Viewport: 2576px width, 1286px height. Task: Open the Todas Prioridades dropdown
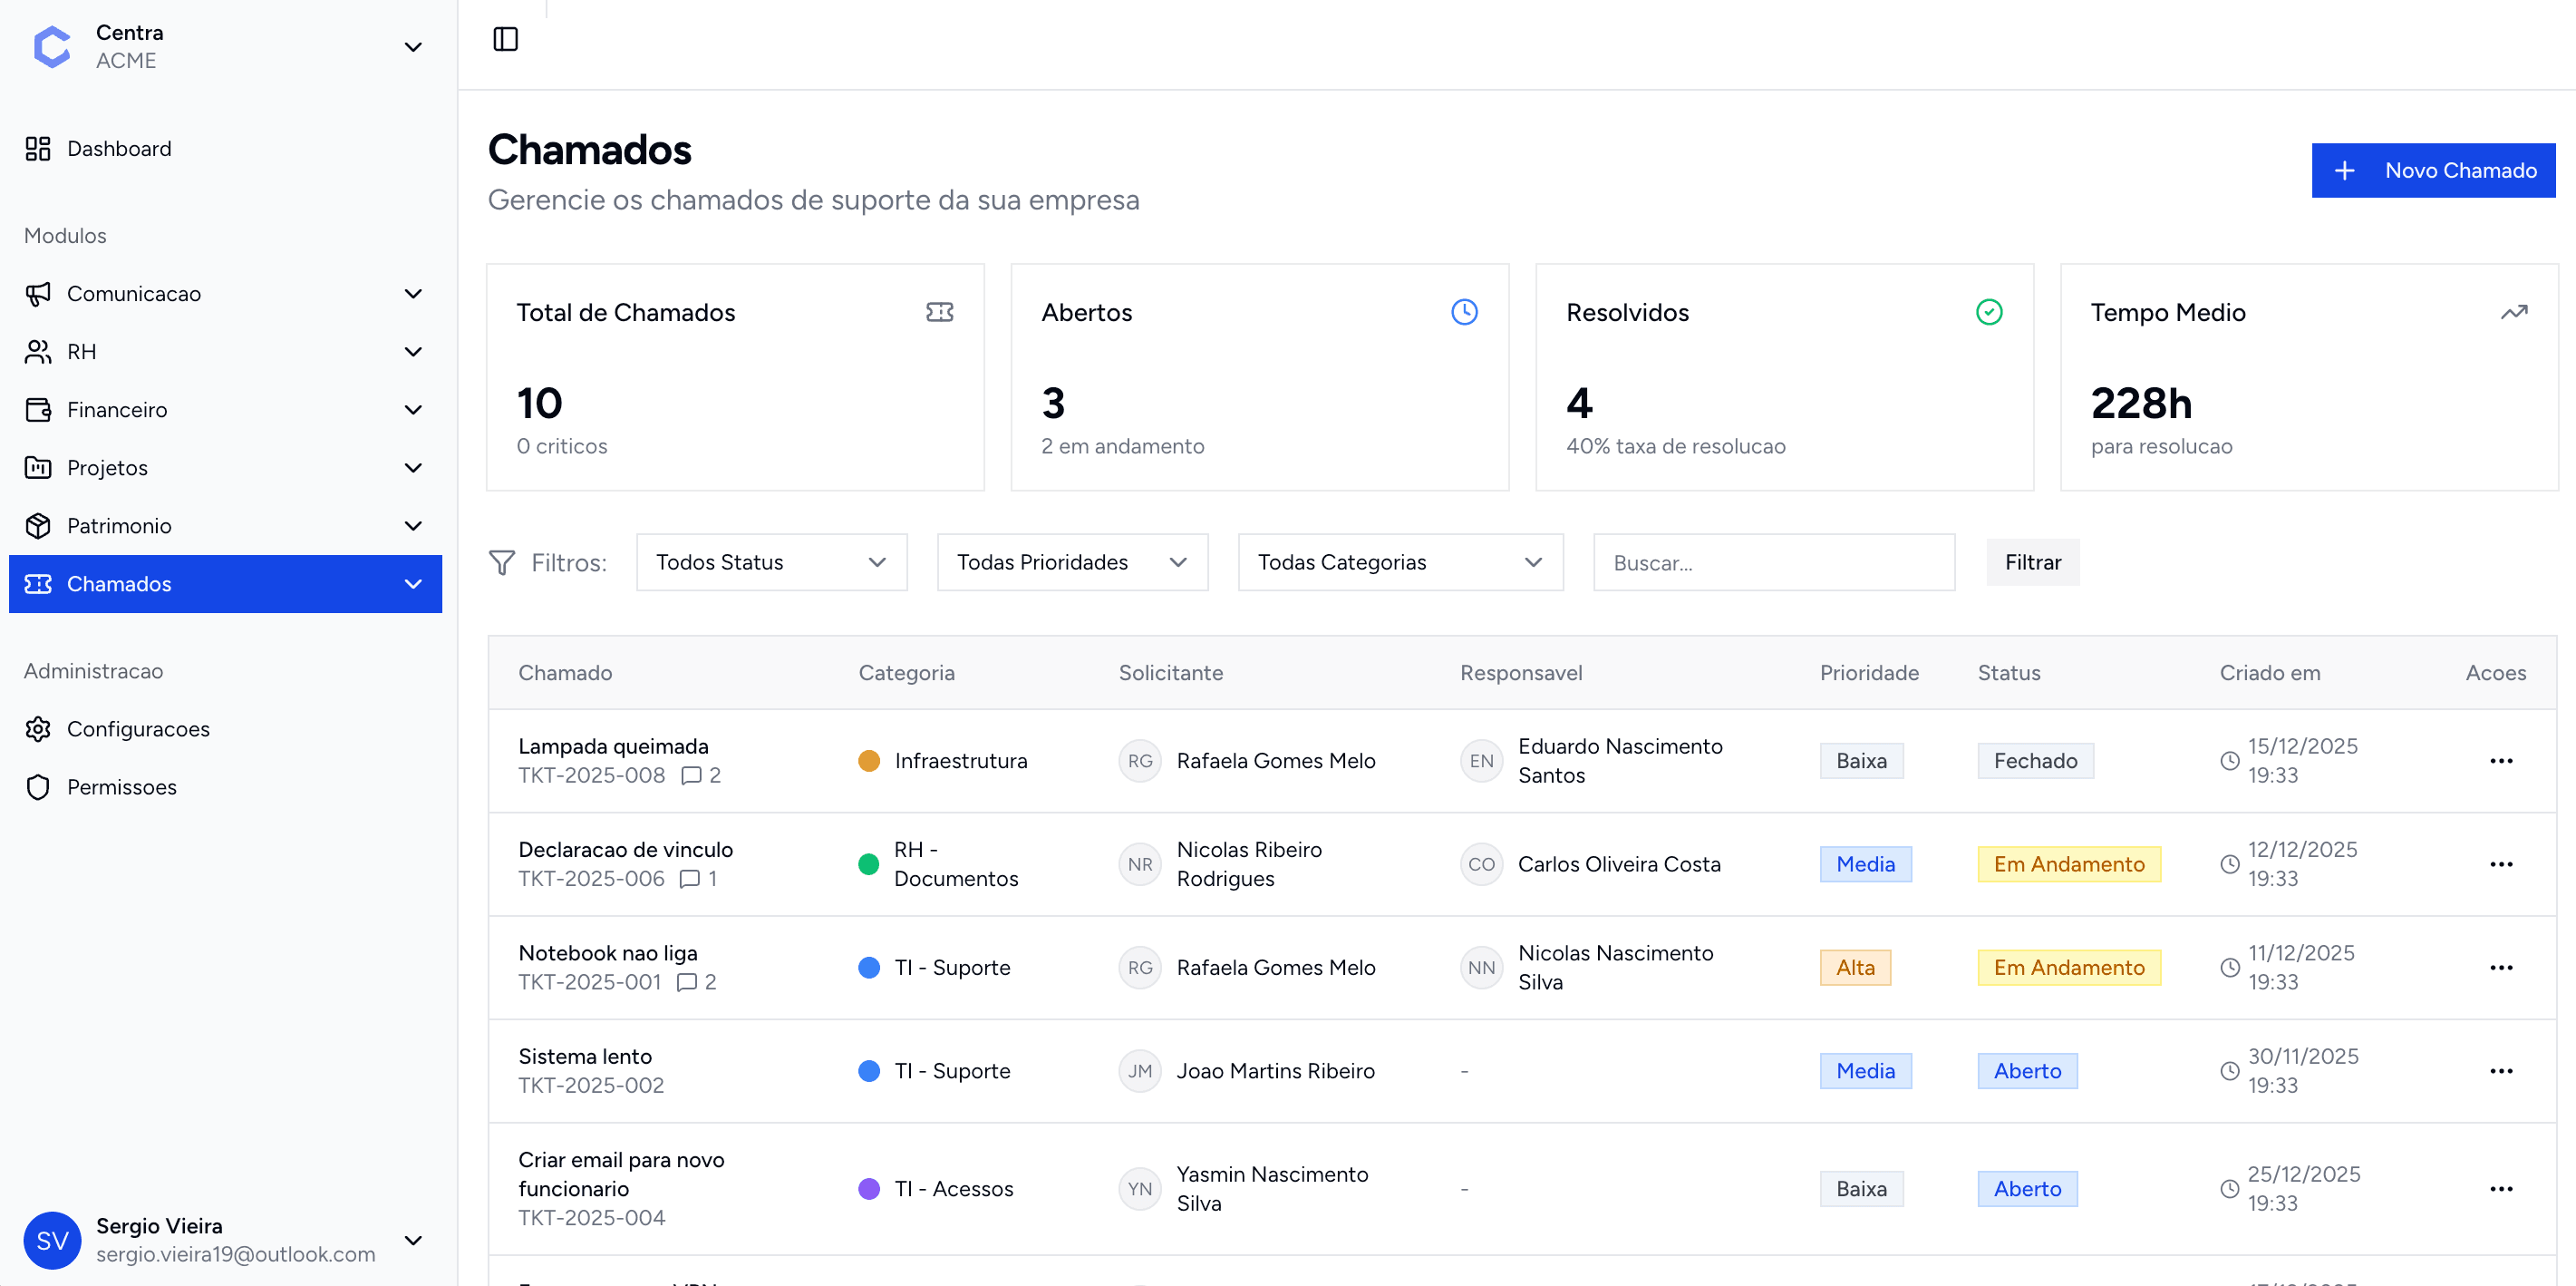(1072, 562)
